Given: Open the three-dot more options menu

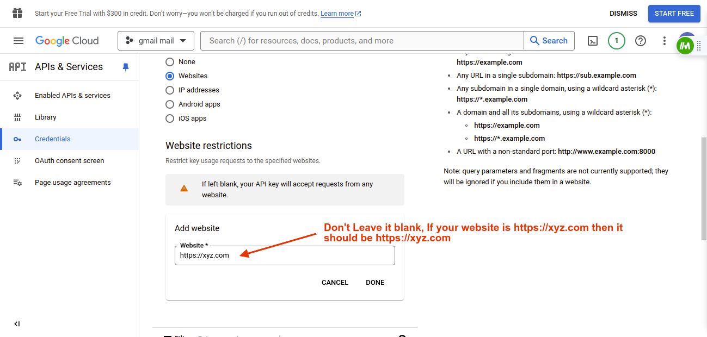Looking at the screenshot, I should 664,41.
